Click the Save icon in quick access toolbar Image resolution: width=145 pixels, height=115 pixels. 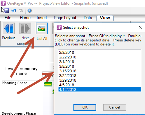[x=7, y=11]
